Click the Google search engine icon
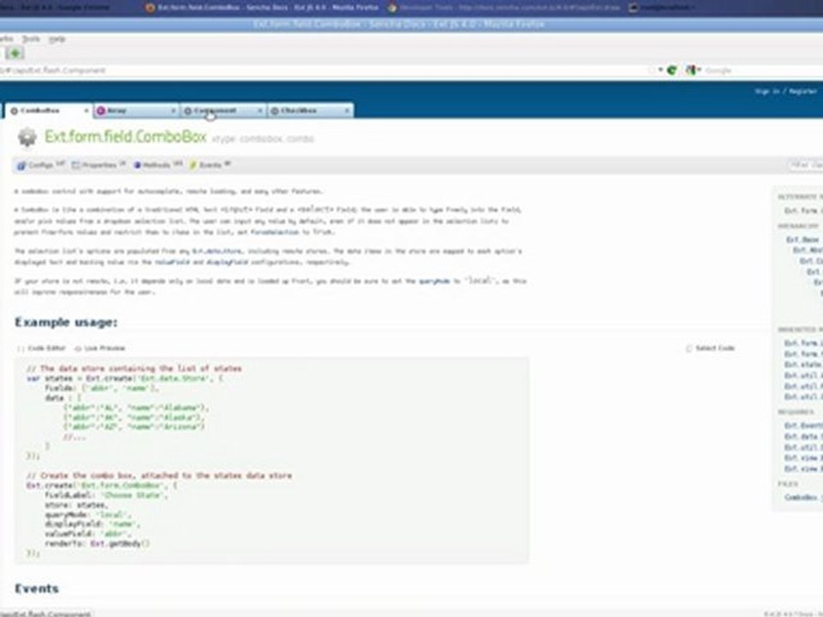 (690, 69)
